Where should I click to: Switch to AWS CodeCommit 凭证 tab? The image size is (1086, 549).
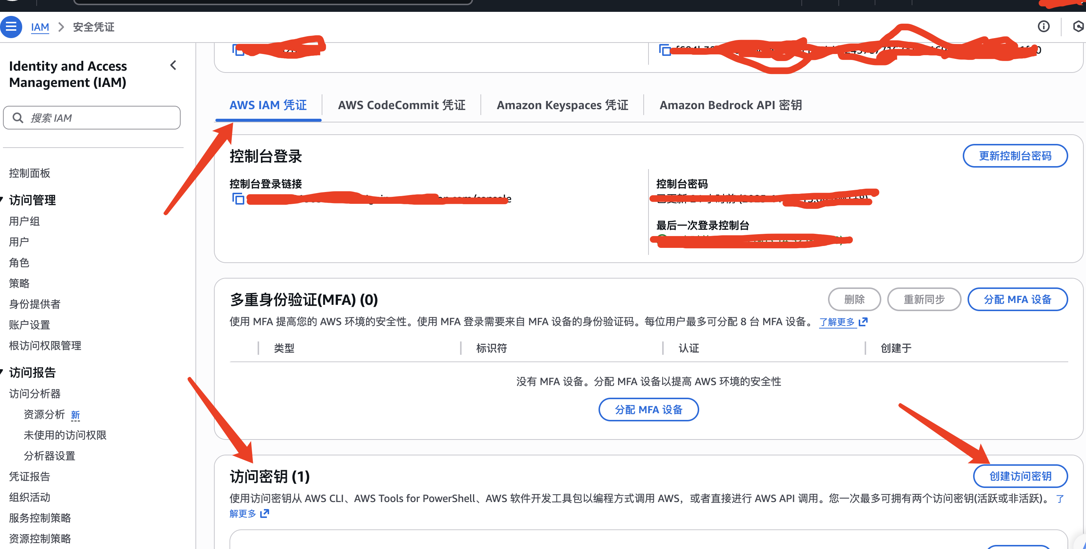pos(401,105)
